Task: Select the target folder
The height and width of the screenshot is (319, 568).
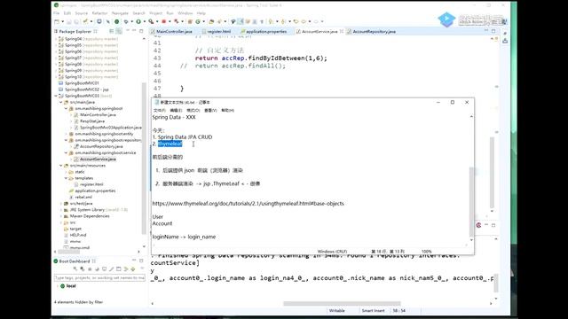Action: [75, 229]
